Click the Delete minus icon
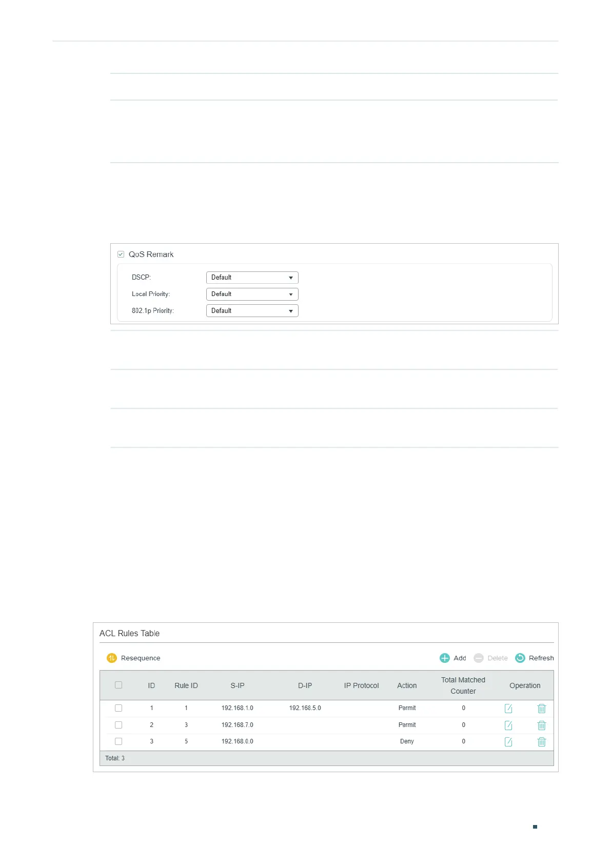 click(479, 658)
